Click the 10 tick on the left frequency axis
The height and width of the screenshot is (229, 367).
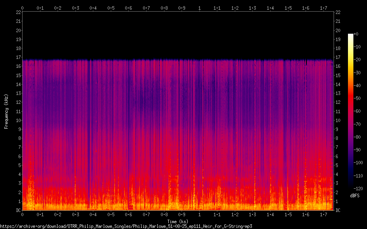tap(18, 121)
